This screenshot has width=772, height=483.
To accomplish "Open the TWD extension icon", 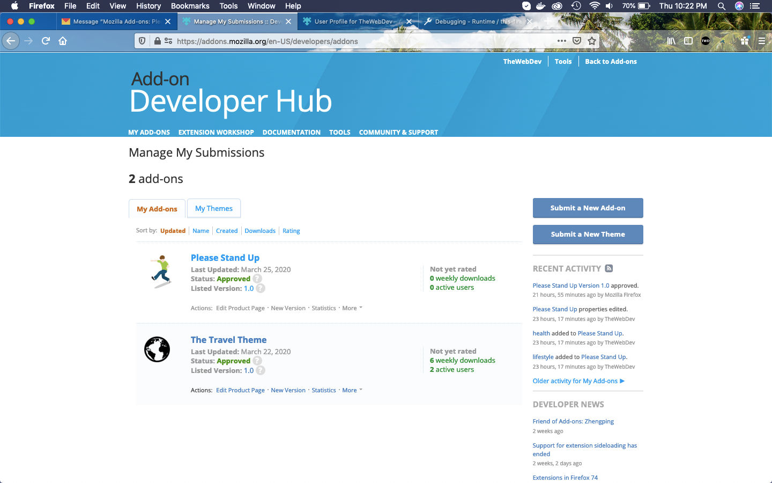I will (x=706, y=41).
